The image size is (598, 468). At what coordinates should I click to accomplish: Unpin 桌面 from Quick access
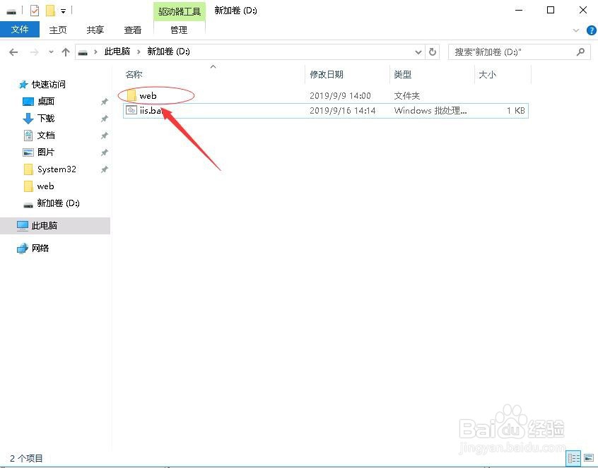coord(105,101)
